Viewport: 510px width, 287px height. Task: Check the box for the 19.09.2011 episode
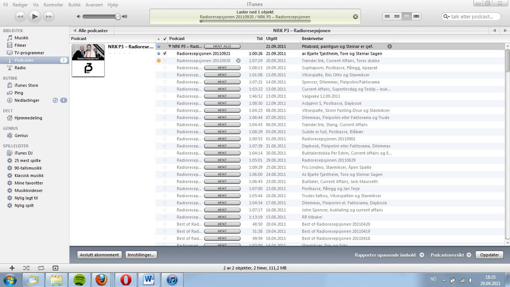[x=165, y=68]
